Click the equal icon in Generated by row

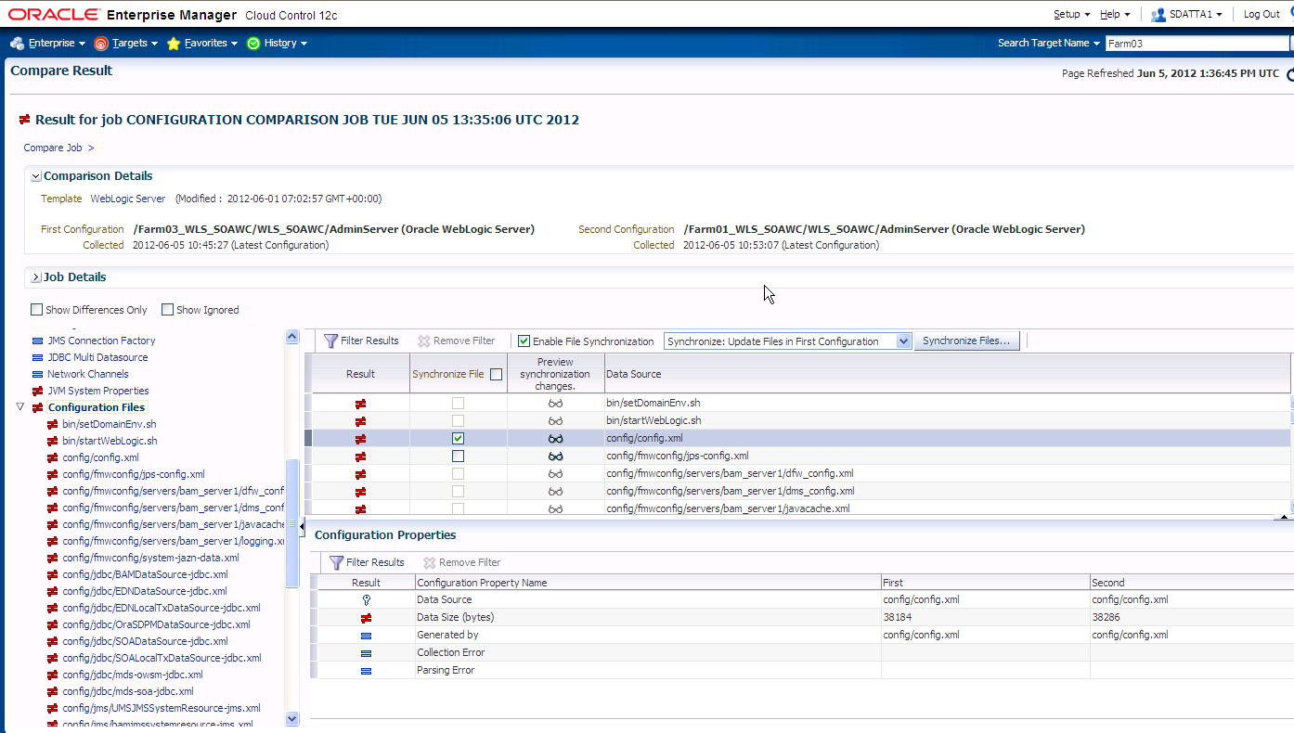tap(366, 636)
